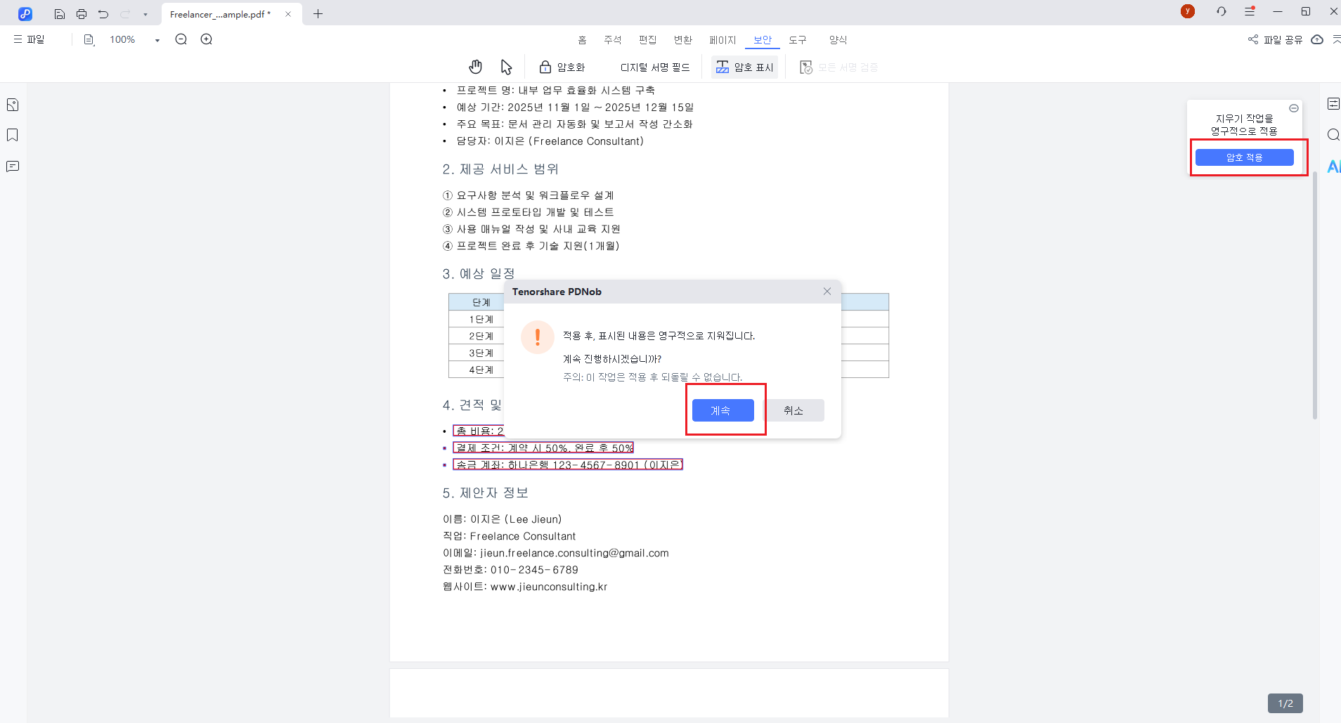Expand the quick access toolbar arrow
The width and height of the screenshot is (1341, 723).
[x=145, y=14]
